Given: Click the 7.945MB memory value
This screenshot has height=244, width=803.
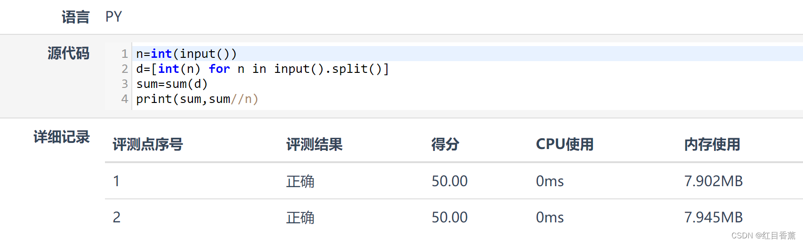Looking at the screenshot, I should pyautogui.click(x=713, y=217).
